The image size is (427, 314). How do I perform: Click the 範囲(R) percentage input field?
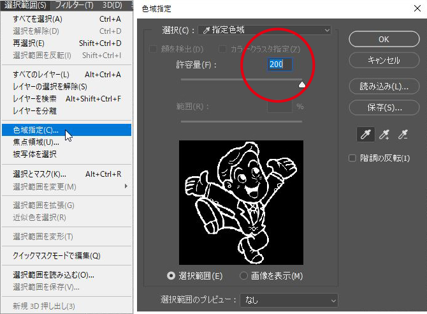(x=280, y=107)
